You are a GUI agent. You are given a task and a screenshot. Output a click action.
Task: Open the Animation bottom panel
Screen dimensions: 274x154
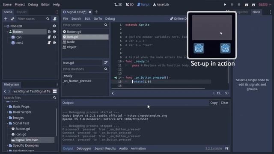tap(138, 148)
